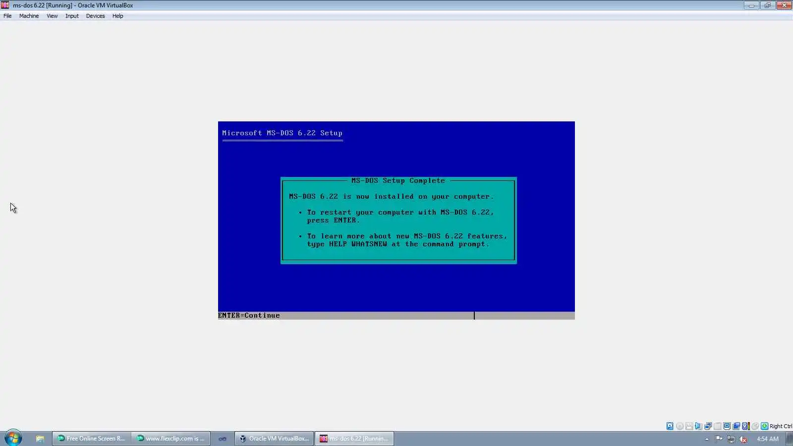Image resolution: width=793 pixels, height=446 pixels.
Task: Switch to www.flexclip.com taskbar window
Action: point(171,439)
